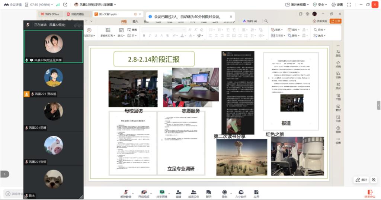381x200 pixels.
Task: Click the end meeting button
Action: click(369, 194)
